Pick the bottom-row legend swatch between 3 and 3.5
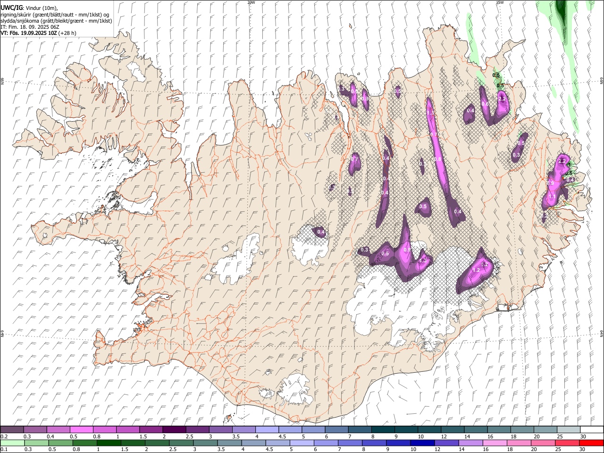Image resolution: width=604 pixels, height=453 pixels. [x=205, y=443]
